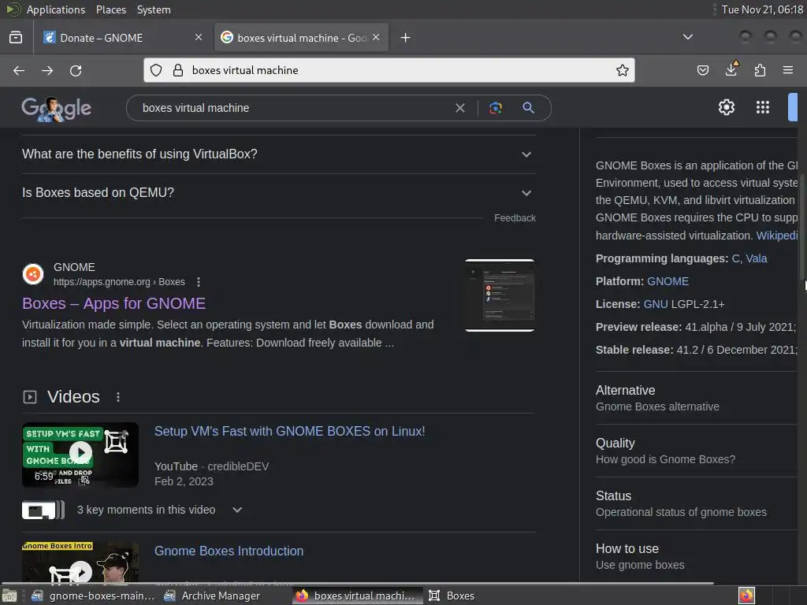The width and height of the screenshot is (807, 605).
Task: Open the Wikipedia link in knowledge panel
Action: coord(776,236)
